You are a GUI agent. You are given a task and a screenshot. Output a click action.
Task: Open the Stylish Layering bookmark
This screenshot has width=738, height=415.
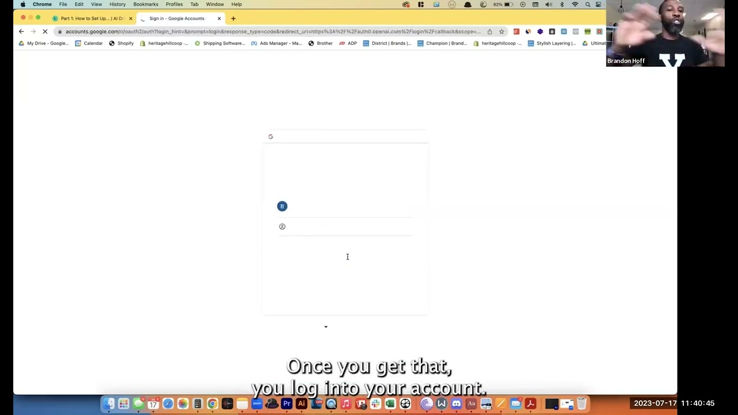[x=552, y=43]
